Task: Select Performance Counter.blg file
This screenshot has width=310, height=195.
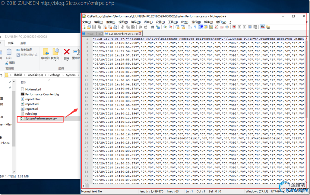Action: tap(40, 94)
